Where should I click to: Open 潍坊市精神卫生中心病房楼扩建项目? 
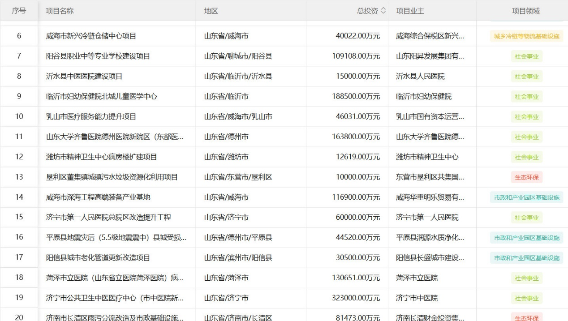101,157
